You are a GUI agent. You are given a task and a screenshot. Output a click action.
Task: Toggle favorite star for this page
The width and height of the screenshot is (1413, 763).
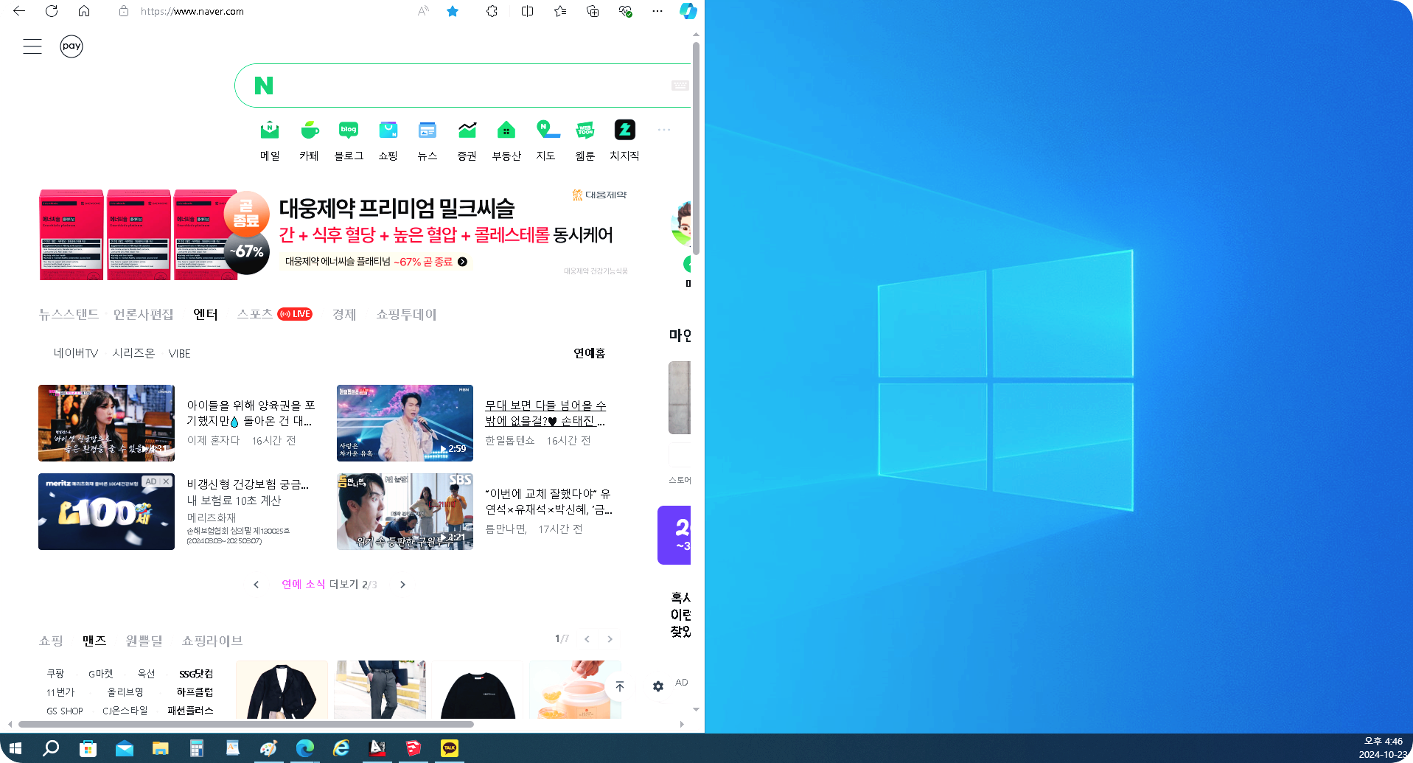453,11
